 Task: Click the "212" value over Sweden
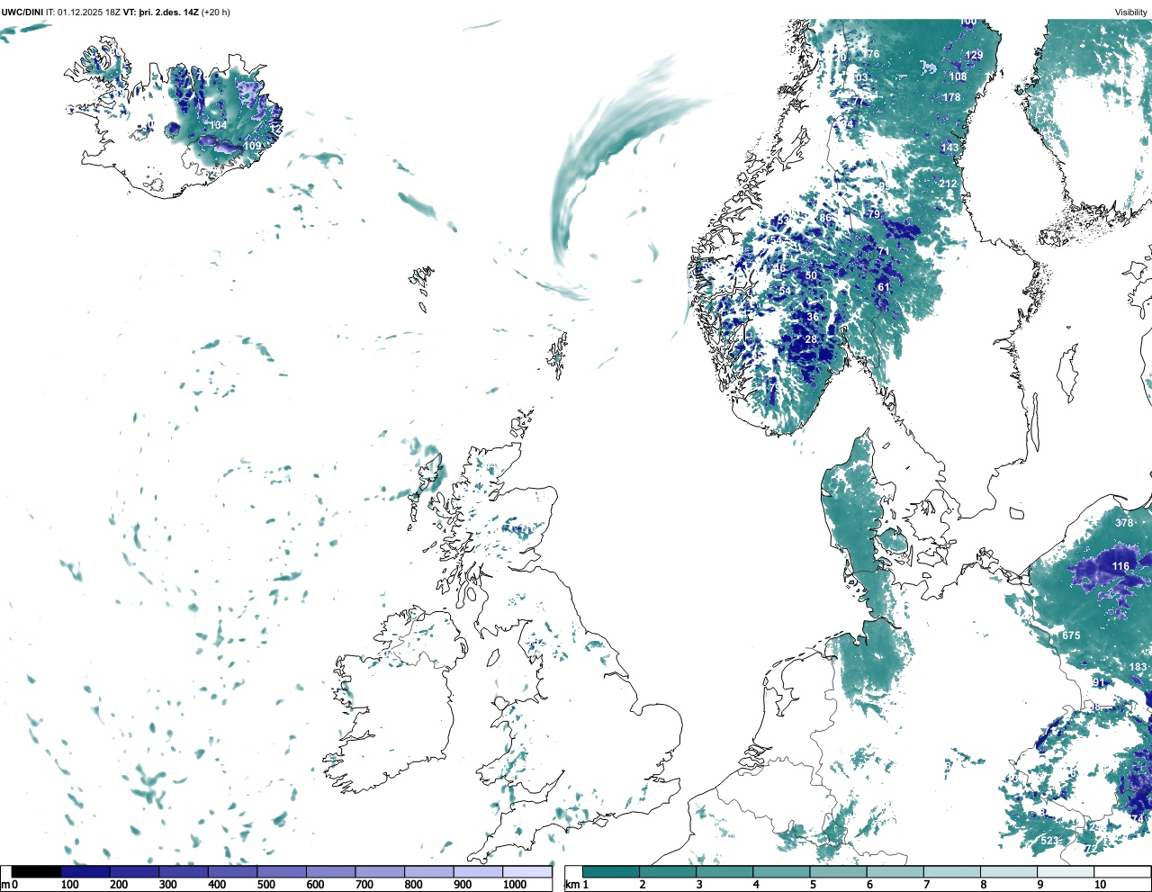click(x=949, y=184)
